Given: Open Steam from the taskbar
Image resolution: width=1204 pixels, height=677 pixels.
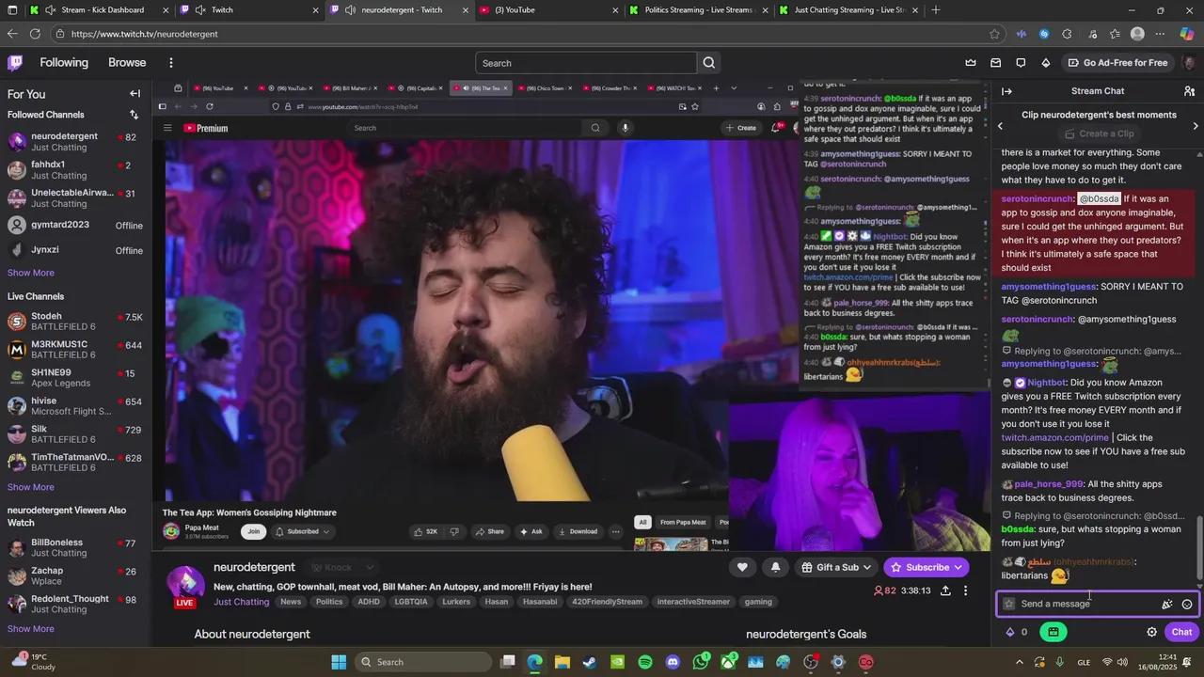Looking at the screenshot, I should point(590,662).
